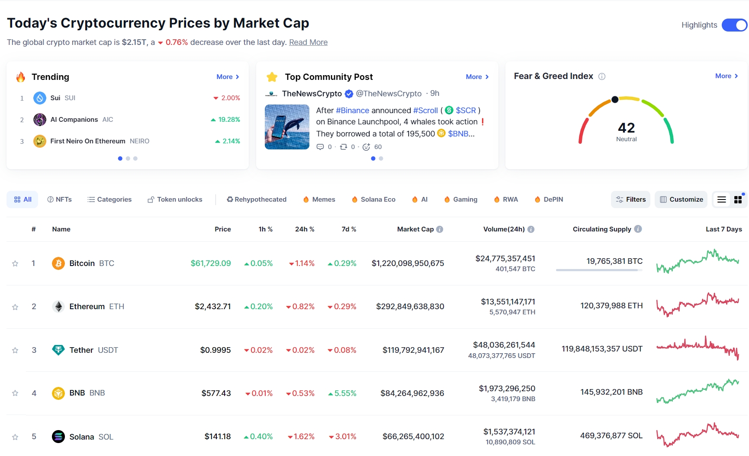Open More for Fear & Greed Index

(726, 76)
